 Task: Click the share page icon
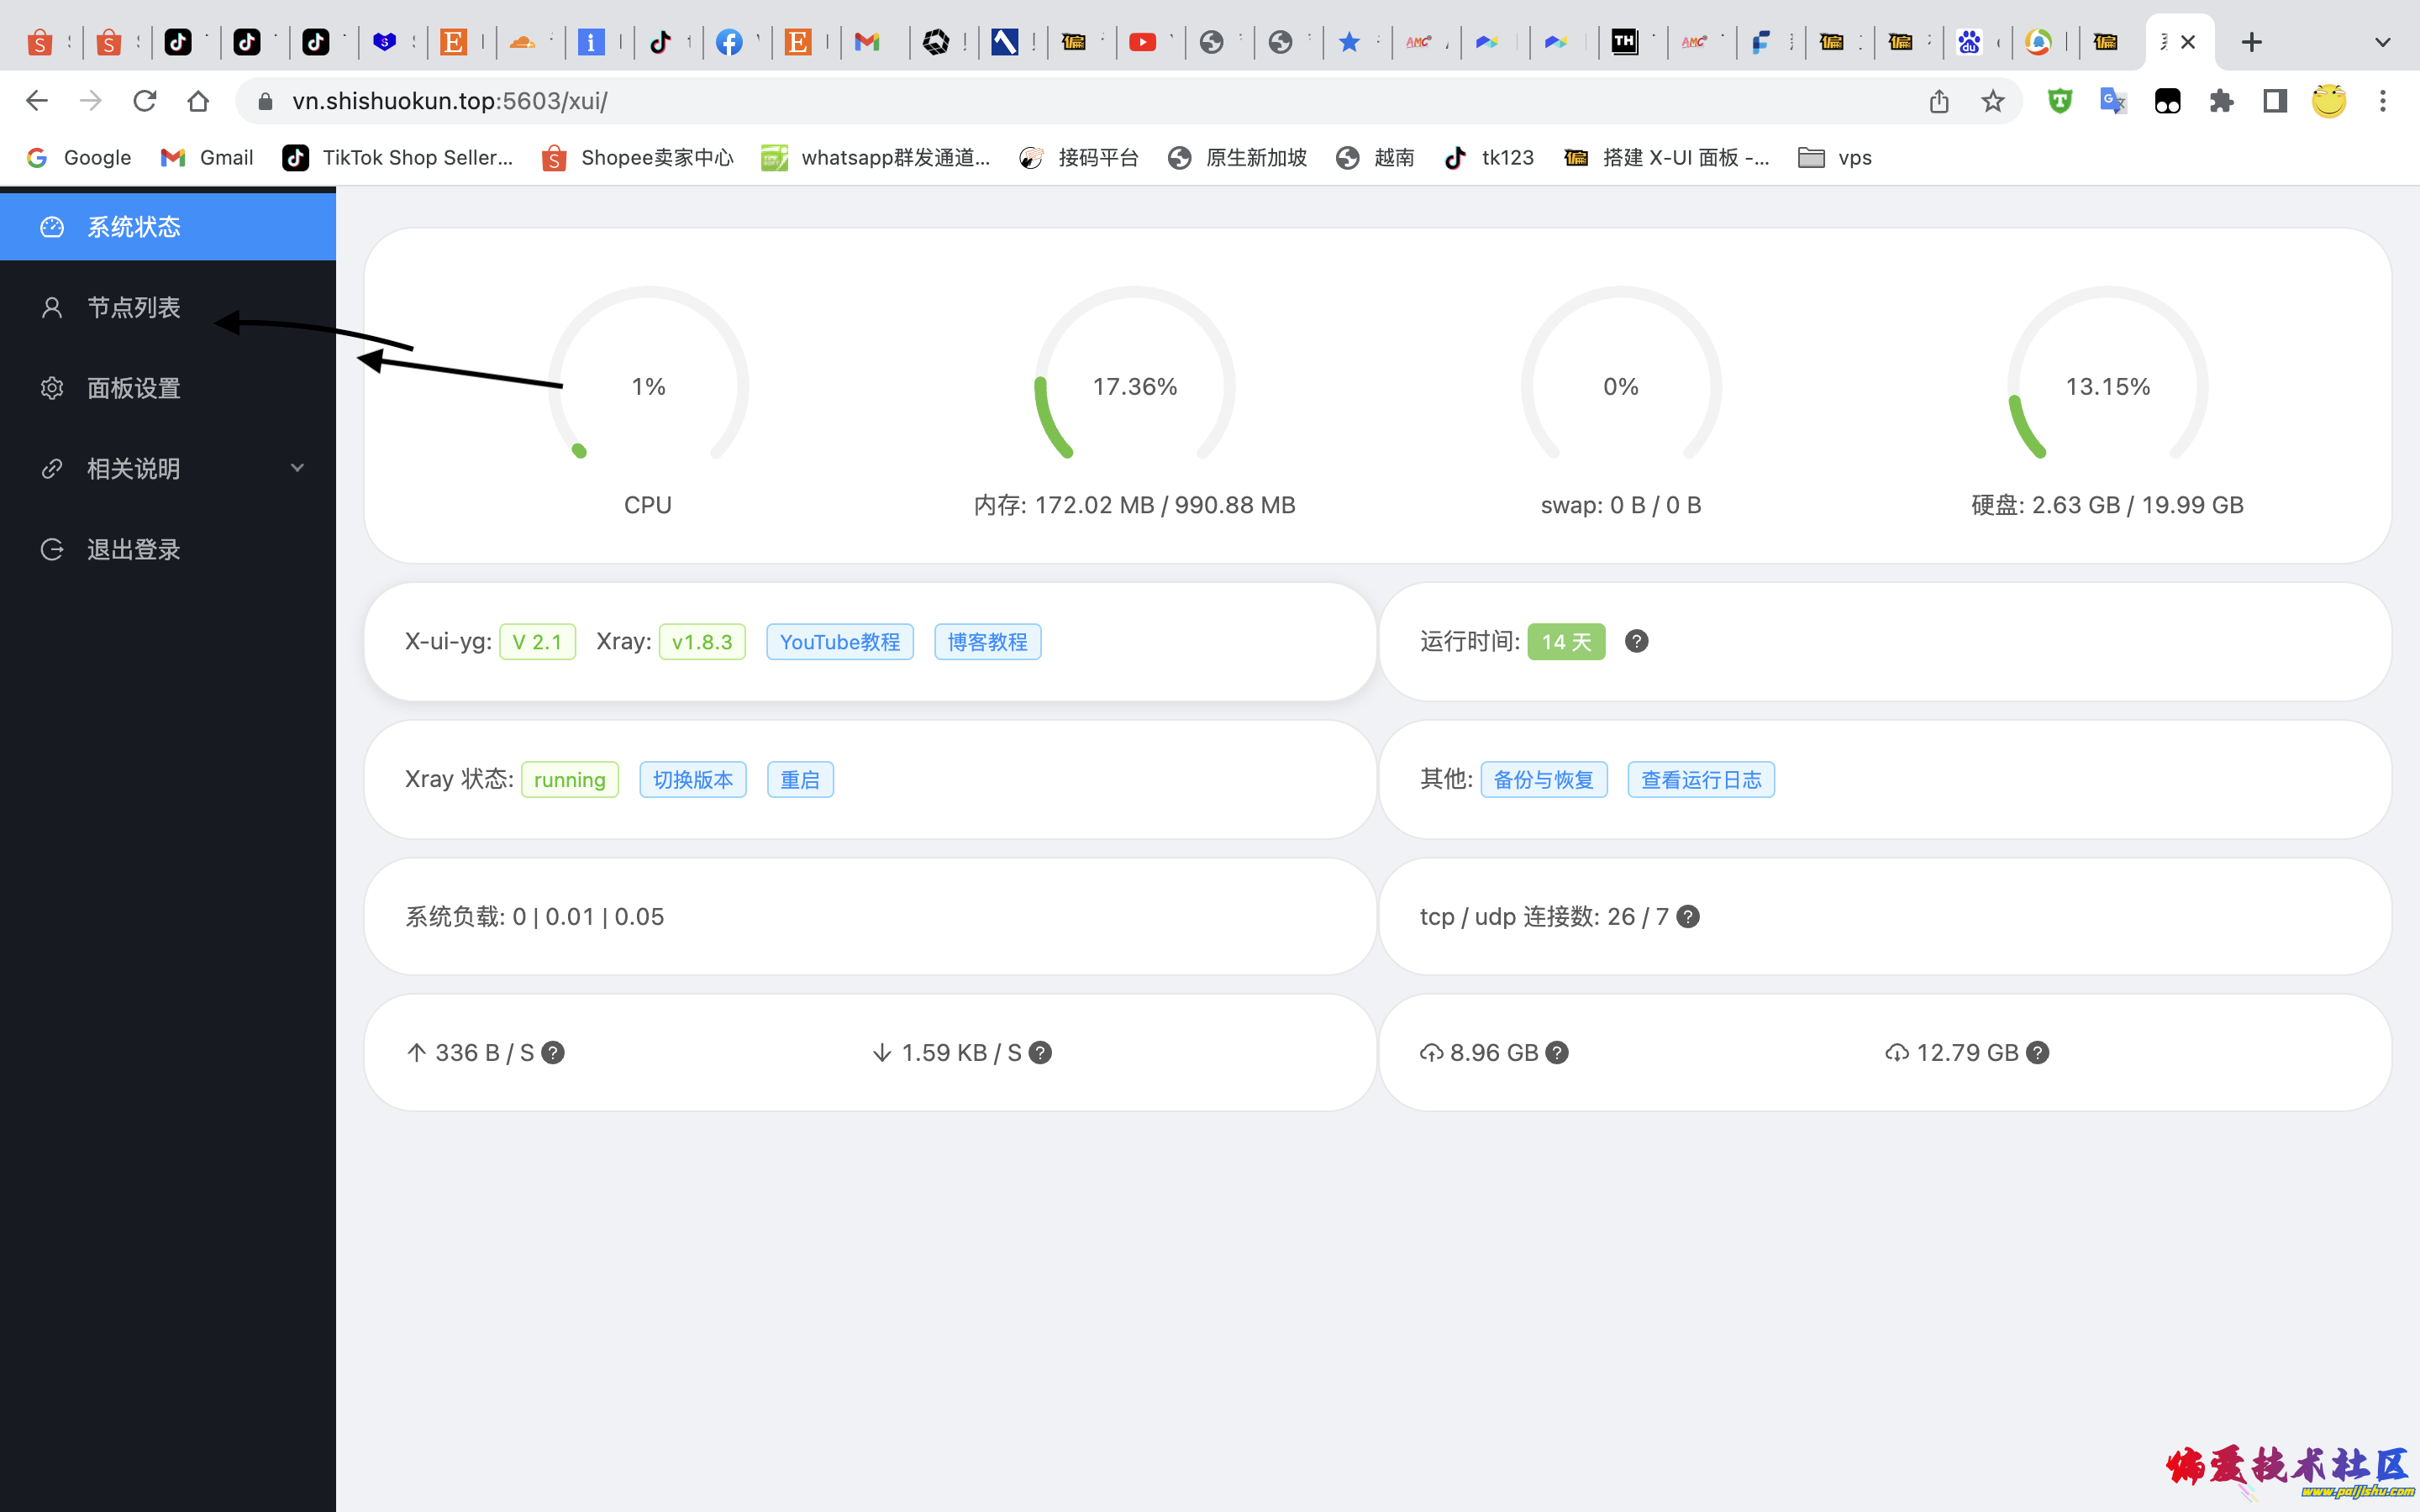coord(1939,101)
